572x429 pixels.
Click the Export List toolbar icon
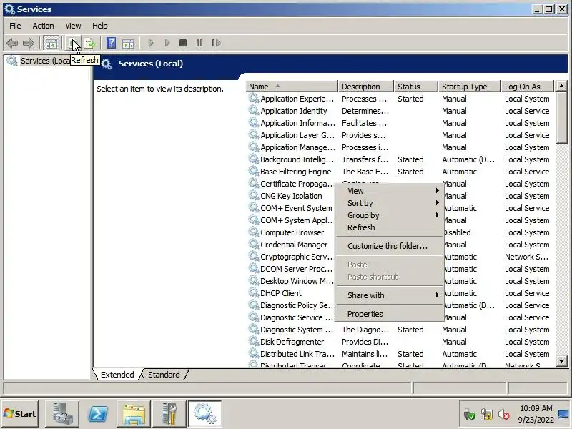click(x=90, y=44)
